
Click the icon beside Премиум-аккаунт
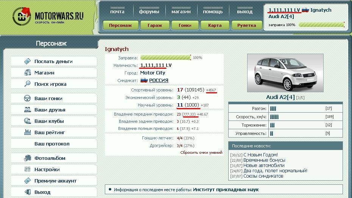(x=27, y=181)
